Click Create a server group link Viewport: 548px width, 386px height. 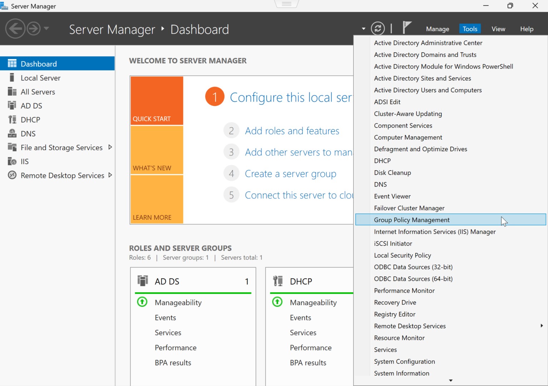(x=291, y=174)
